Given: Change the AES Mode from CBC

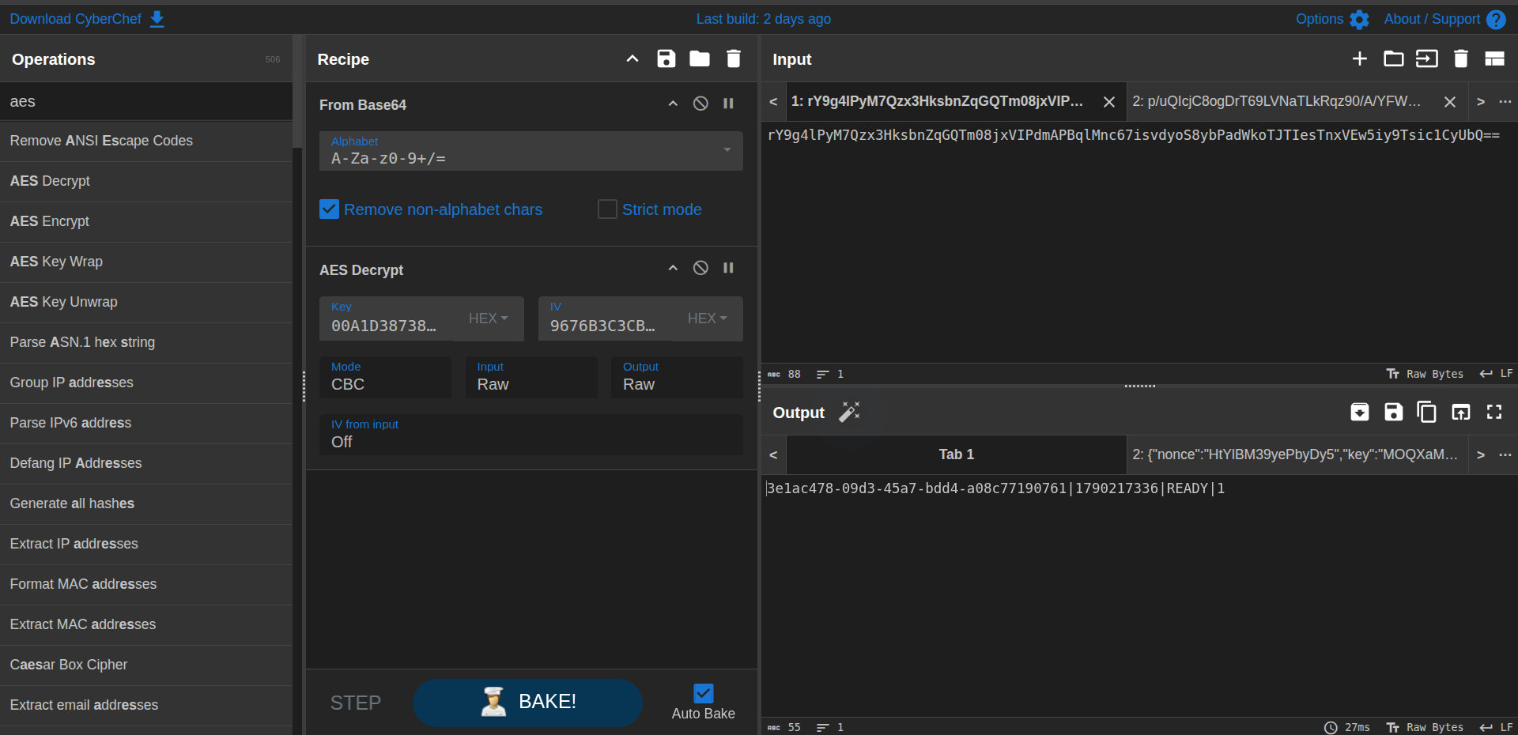Looking at the screenshot, I should (x=385, y=377).
